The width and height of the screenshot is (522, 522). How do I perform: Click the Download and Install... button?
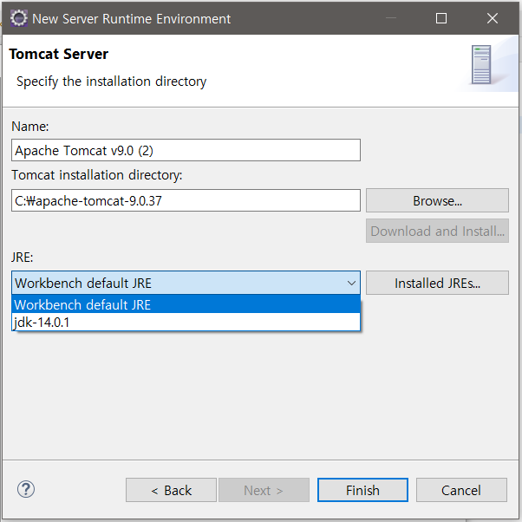pos(437,231)
